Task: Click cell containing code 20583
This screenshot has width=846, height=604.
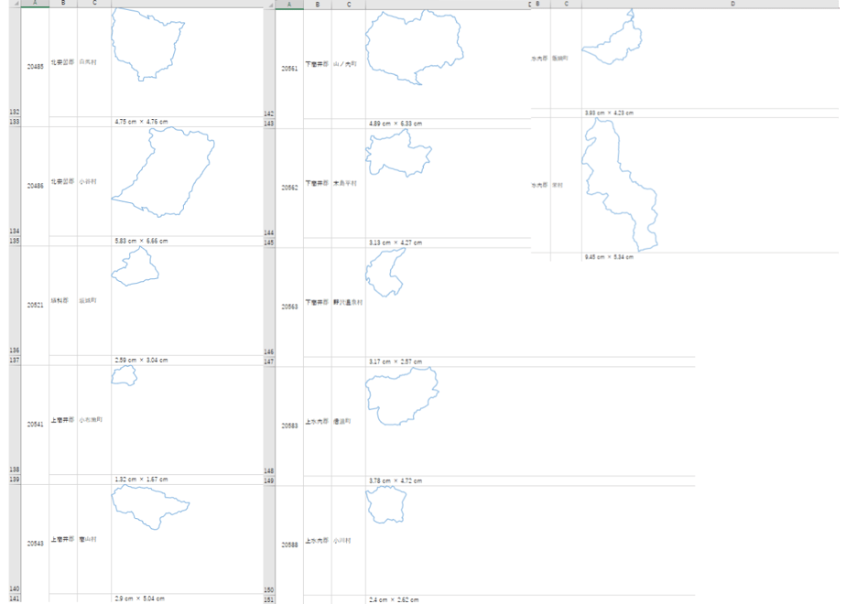Action: (289, 426)
